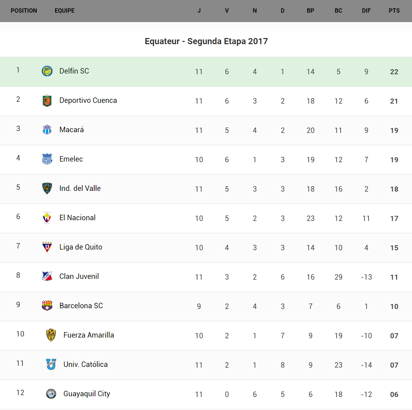This screenshot has height=410, width=412.
Task: Open the Ind. del Valle logo
Action: click(x=47, y=188)
